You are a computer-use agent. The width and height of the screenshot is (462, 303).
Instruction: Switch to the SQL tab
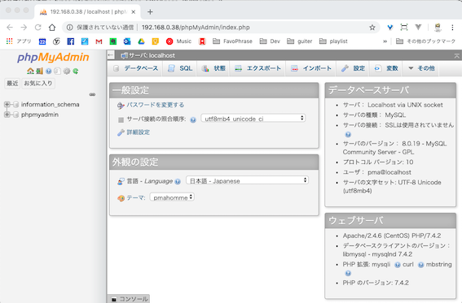click(180, 68)
